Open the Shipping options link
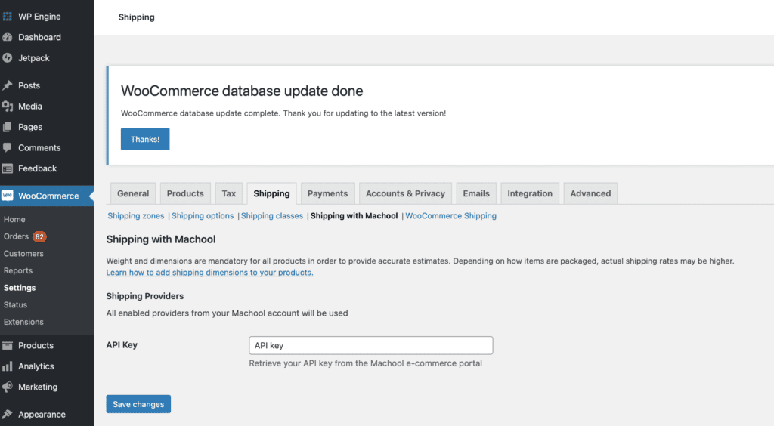Screen dimensions: 774x426 coord(203,215)
